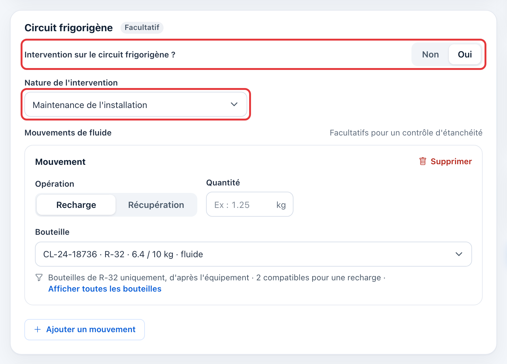This screenshot has width=507, height=364.
Task: Click the filter funnel icon under Bouteille
Action: [x=39, y=278]
